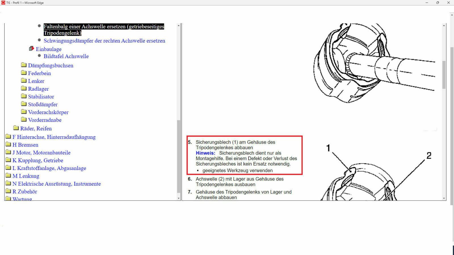The image size is (454, 255).
Task: Expand the Lenker tree entry
Action: click(x=36, y=81)
